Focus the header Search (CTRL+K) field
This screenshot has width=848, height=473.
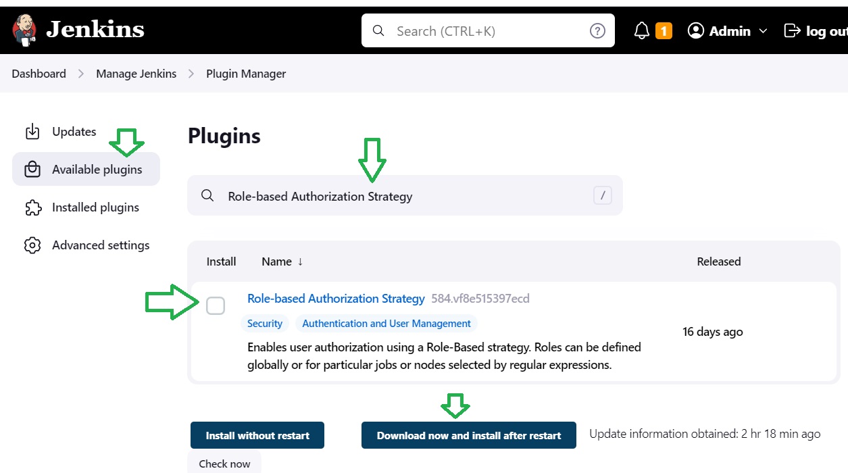point(488,31)
